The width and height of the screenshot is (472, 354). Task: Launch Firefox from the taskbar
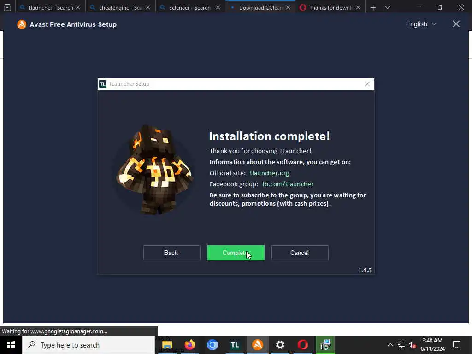pos(189,345)
